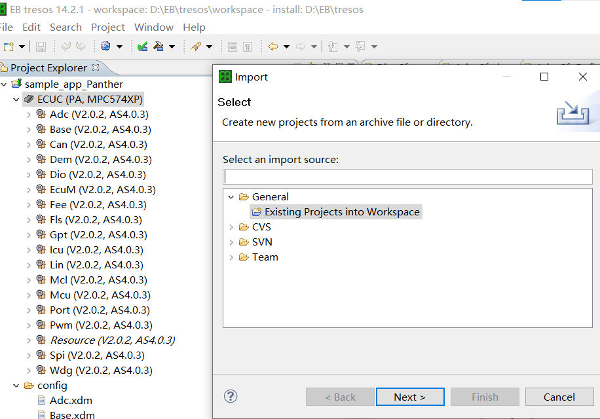Click the yellow Back navigation arrow
This screenshot has width=600, height=419.
tap(273, 46)
